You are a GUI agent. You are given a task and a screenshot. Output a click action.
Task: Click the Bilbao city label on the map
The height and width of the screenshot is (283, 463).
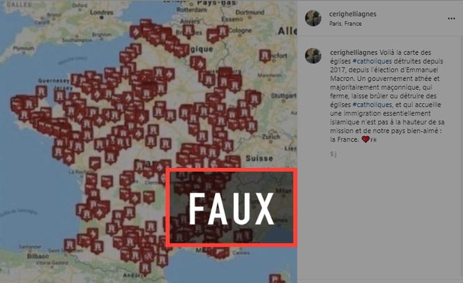(x=38, y=256)
